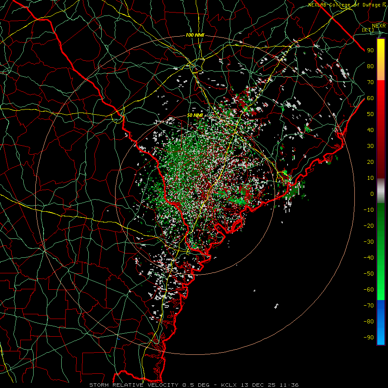Click the "13 DEC 25" date in footer
Screen dimensions: 388x388
pos(258,385)
